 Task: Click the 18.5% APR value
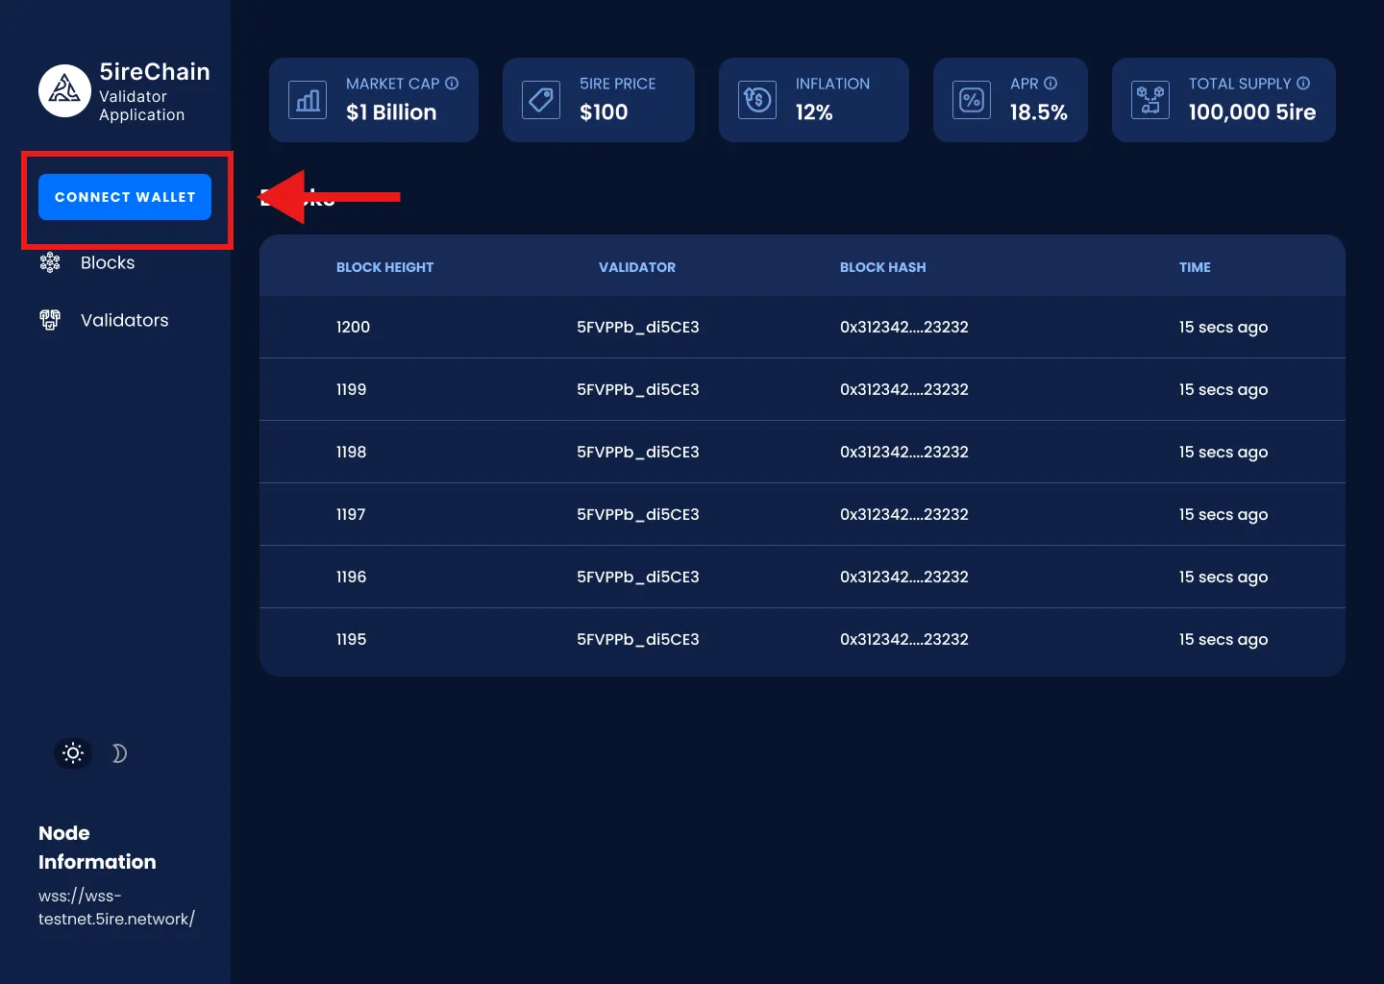coord(1039,112)
